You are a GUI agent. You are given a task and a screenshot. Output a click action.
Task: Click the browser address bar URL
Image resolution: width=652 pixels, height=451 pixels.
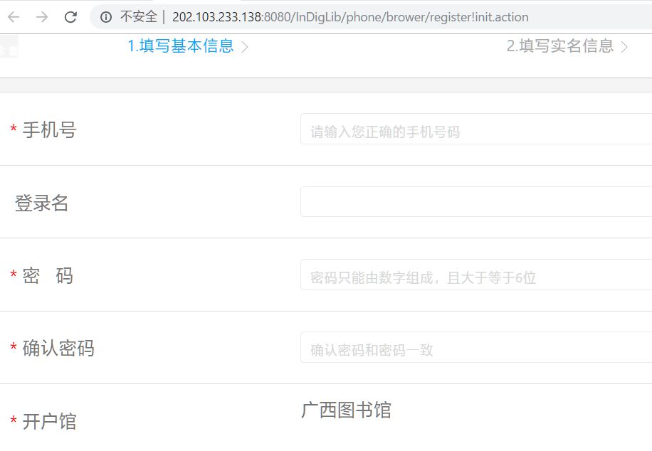point(350,17)
